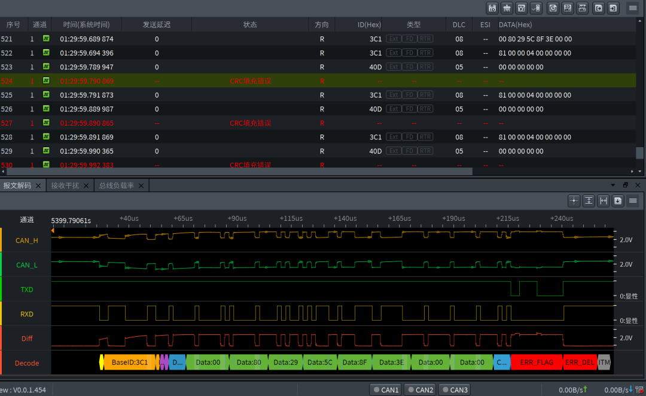Sort by the 序号 column header
The height and width of the screenshot is (396, 646).
click(x=13, y=25)
